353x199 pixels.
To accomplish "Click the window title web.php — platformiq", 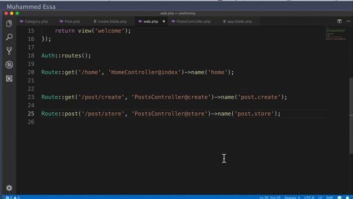I will coord(178,13).
